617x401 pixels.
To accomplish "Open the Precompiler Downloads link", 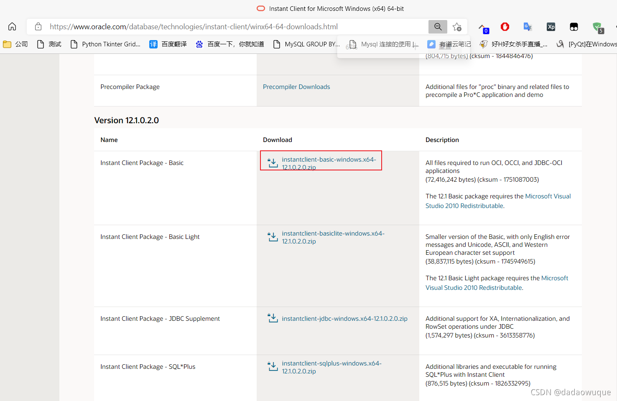I will [x=296, y=87].
